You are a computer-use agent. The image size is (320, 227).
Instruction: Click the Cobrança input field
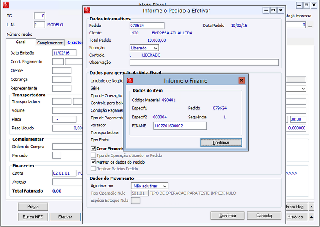click(62, 80)
